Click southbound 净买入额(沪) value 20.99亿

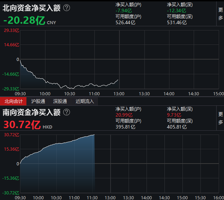tap(124, 115)
